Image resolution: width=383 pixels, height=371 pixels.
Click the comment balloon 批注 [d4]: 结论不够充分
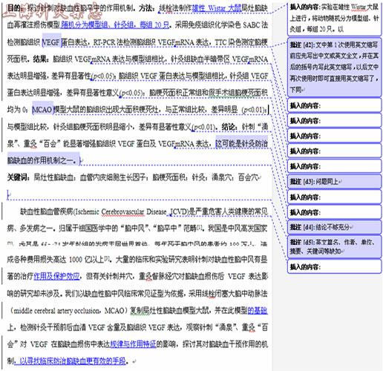334,227
